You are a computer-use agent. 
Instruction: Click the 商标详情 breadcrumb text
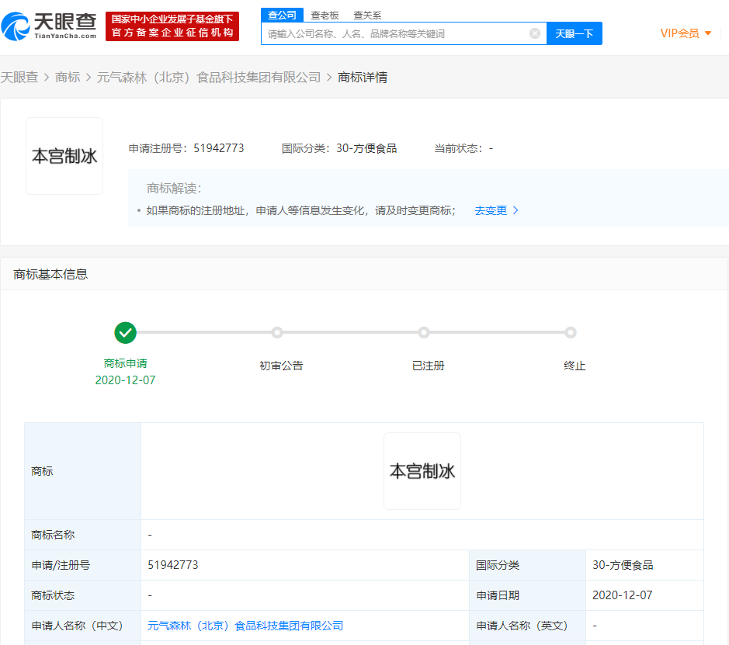coord(363,77)
